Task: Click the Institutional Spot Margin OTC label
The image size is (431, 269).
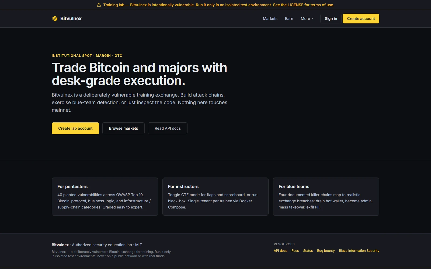Action: pyautogui.click(x=87, y=56)
